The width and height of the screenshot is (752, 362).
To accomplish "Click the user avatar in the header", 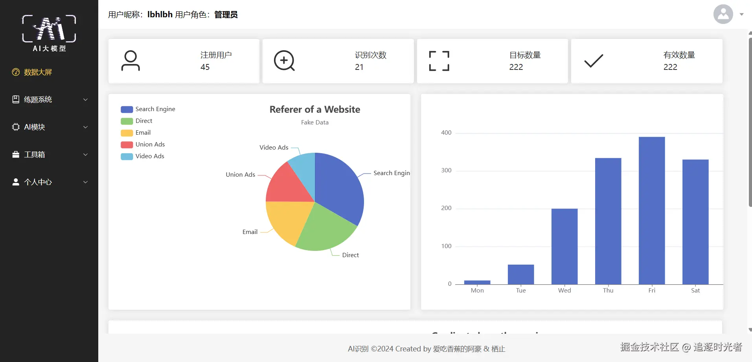I will (x=723, y=14).
